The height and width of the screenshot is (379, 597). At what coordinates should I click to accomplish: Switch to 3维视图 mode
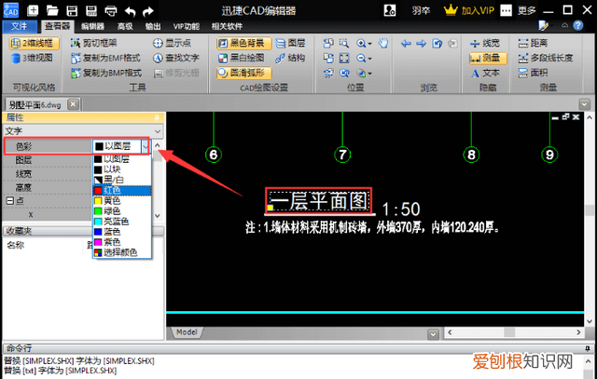(32, 58)
